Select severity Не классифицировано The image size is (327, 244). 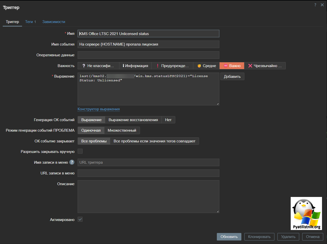(x=98, y=66)
